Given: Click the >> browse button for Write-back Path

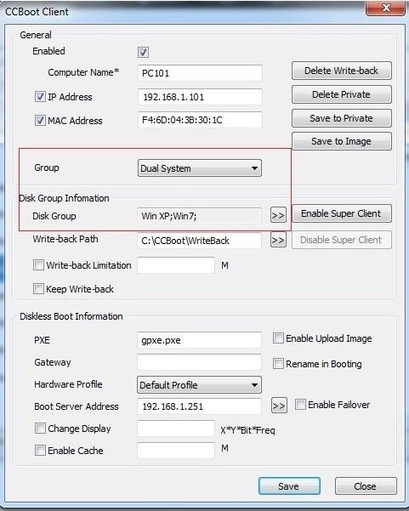Looking at the screenshot, I should coord(278,240).
